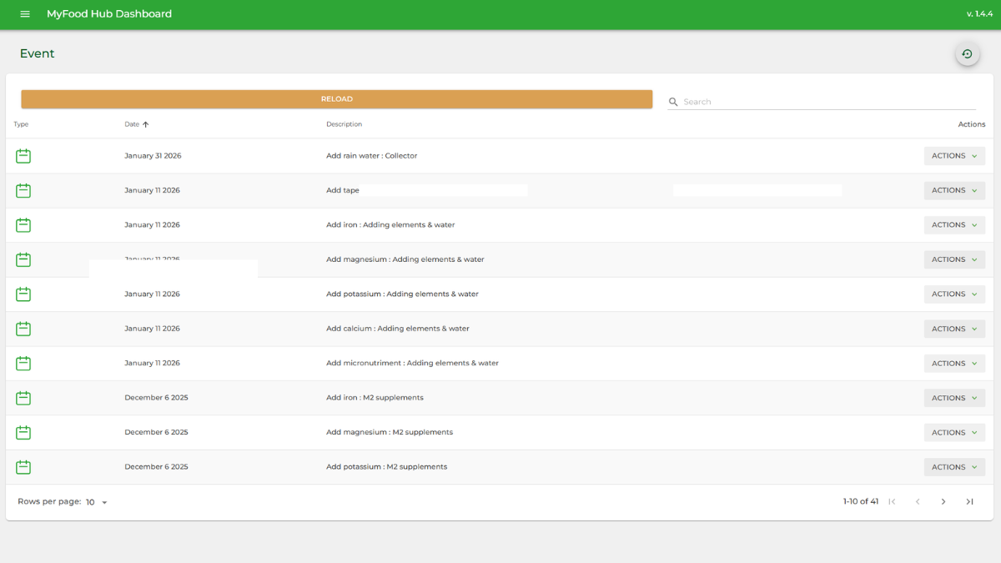Click the Date column sort arrow

(145, 124)
